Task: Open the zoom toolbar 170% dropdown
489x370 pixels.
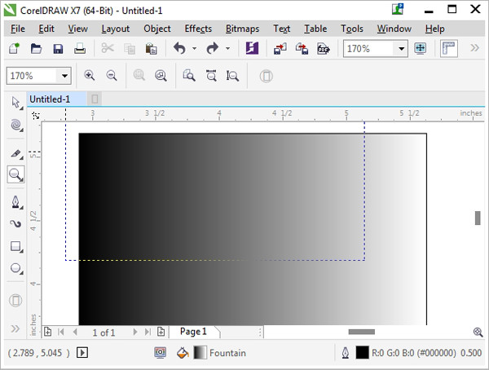Action: [x=64, y=76]
